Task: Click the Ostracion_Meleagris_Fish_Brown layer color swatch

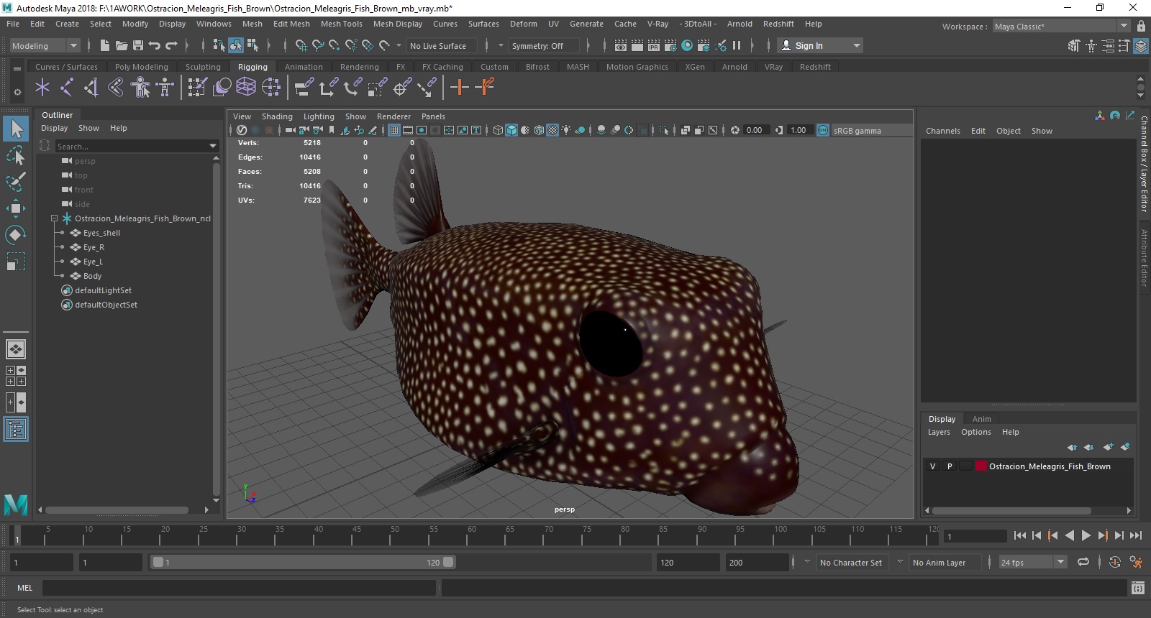Action: pyautogui.click(x=981, y=466)
